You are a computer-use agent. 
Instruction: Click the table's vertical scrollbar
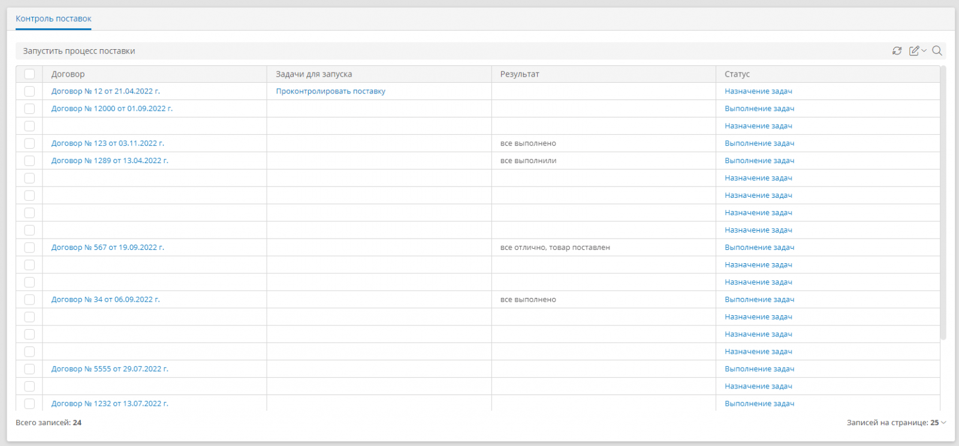[x=943, y=204]
